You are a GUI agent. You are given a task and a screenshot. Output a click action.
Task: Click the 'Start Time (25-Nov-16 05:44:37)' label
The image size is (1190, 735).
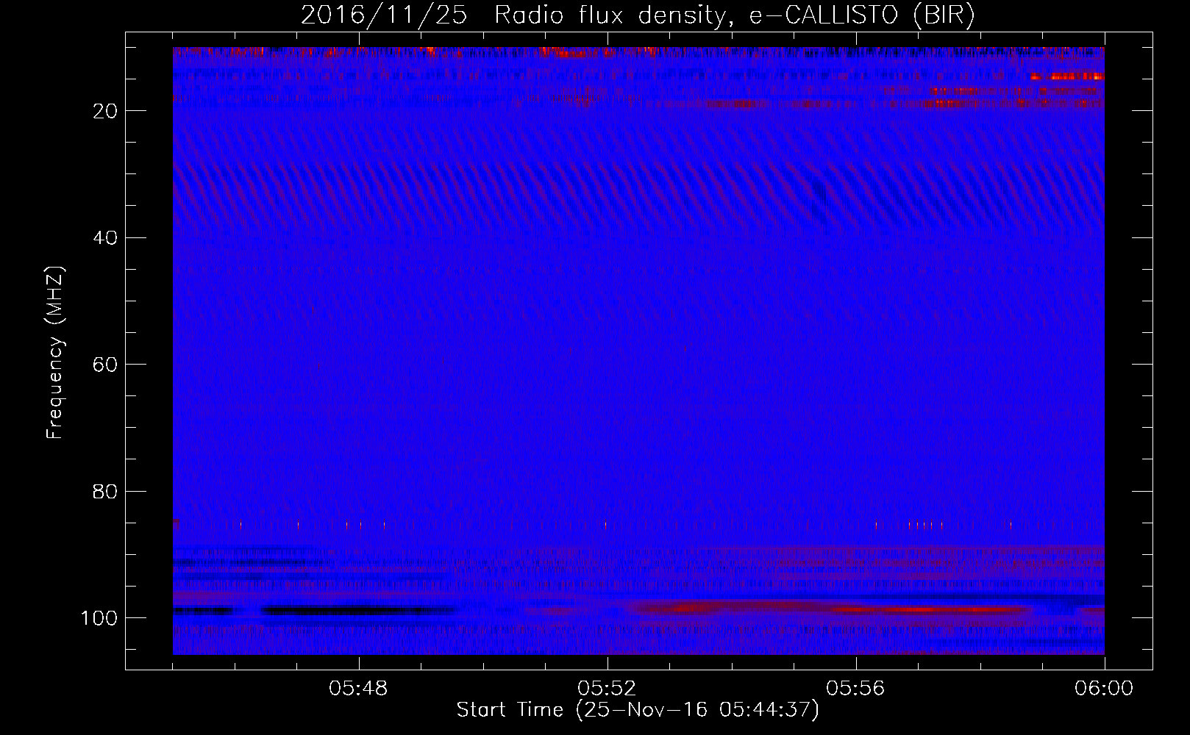point(638,710)
